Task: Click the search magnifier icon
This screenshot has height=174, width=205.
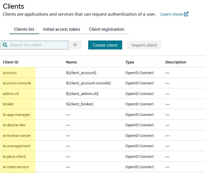Action: tap(5, 45)
